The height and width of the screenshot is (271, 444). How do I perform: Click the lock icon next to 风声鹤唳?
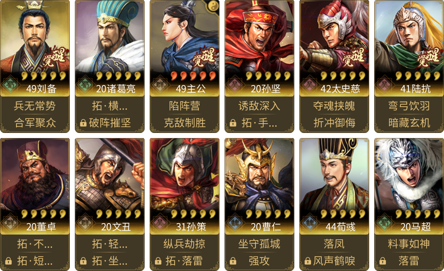[x=308, y=261]
